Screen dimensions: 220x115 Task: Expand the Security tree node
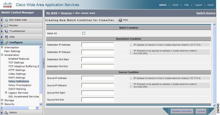(2, 104)
